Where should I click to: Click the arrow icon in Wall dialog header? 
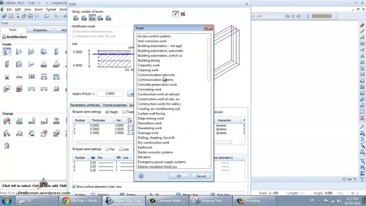pos(176,14)
